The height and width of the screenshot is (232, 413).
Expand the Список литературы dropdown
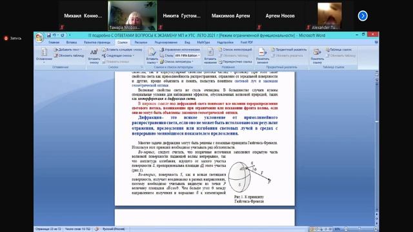tap(177, 62)
